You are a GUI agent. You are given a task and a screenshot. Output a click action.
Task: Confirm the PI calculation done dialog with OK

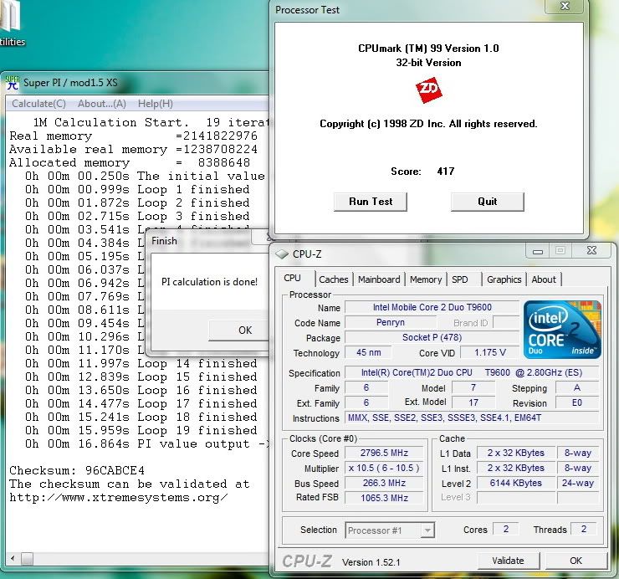(x=244, y=330)
